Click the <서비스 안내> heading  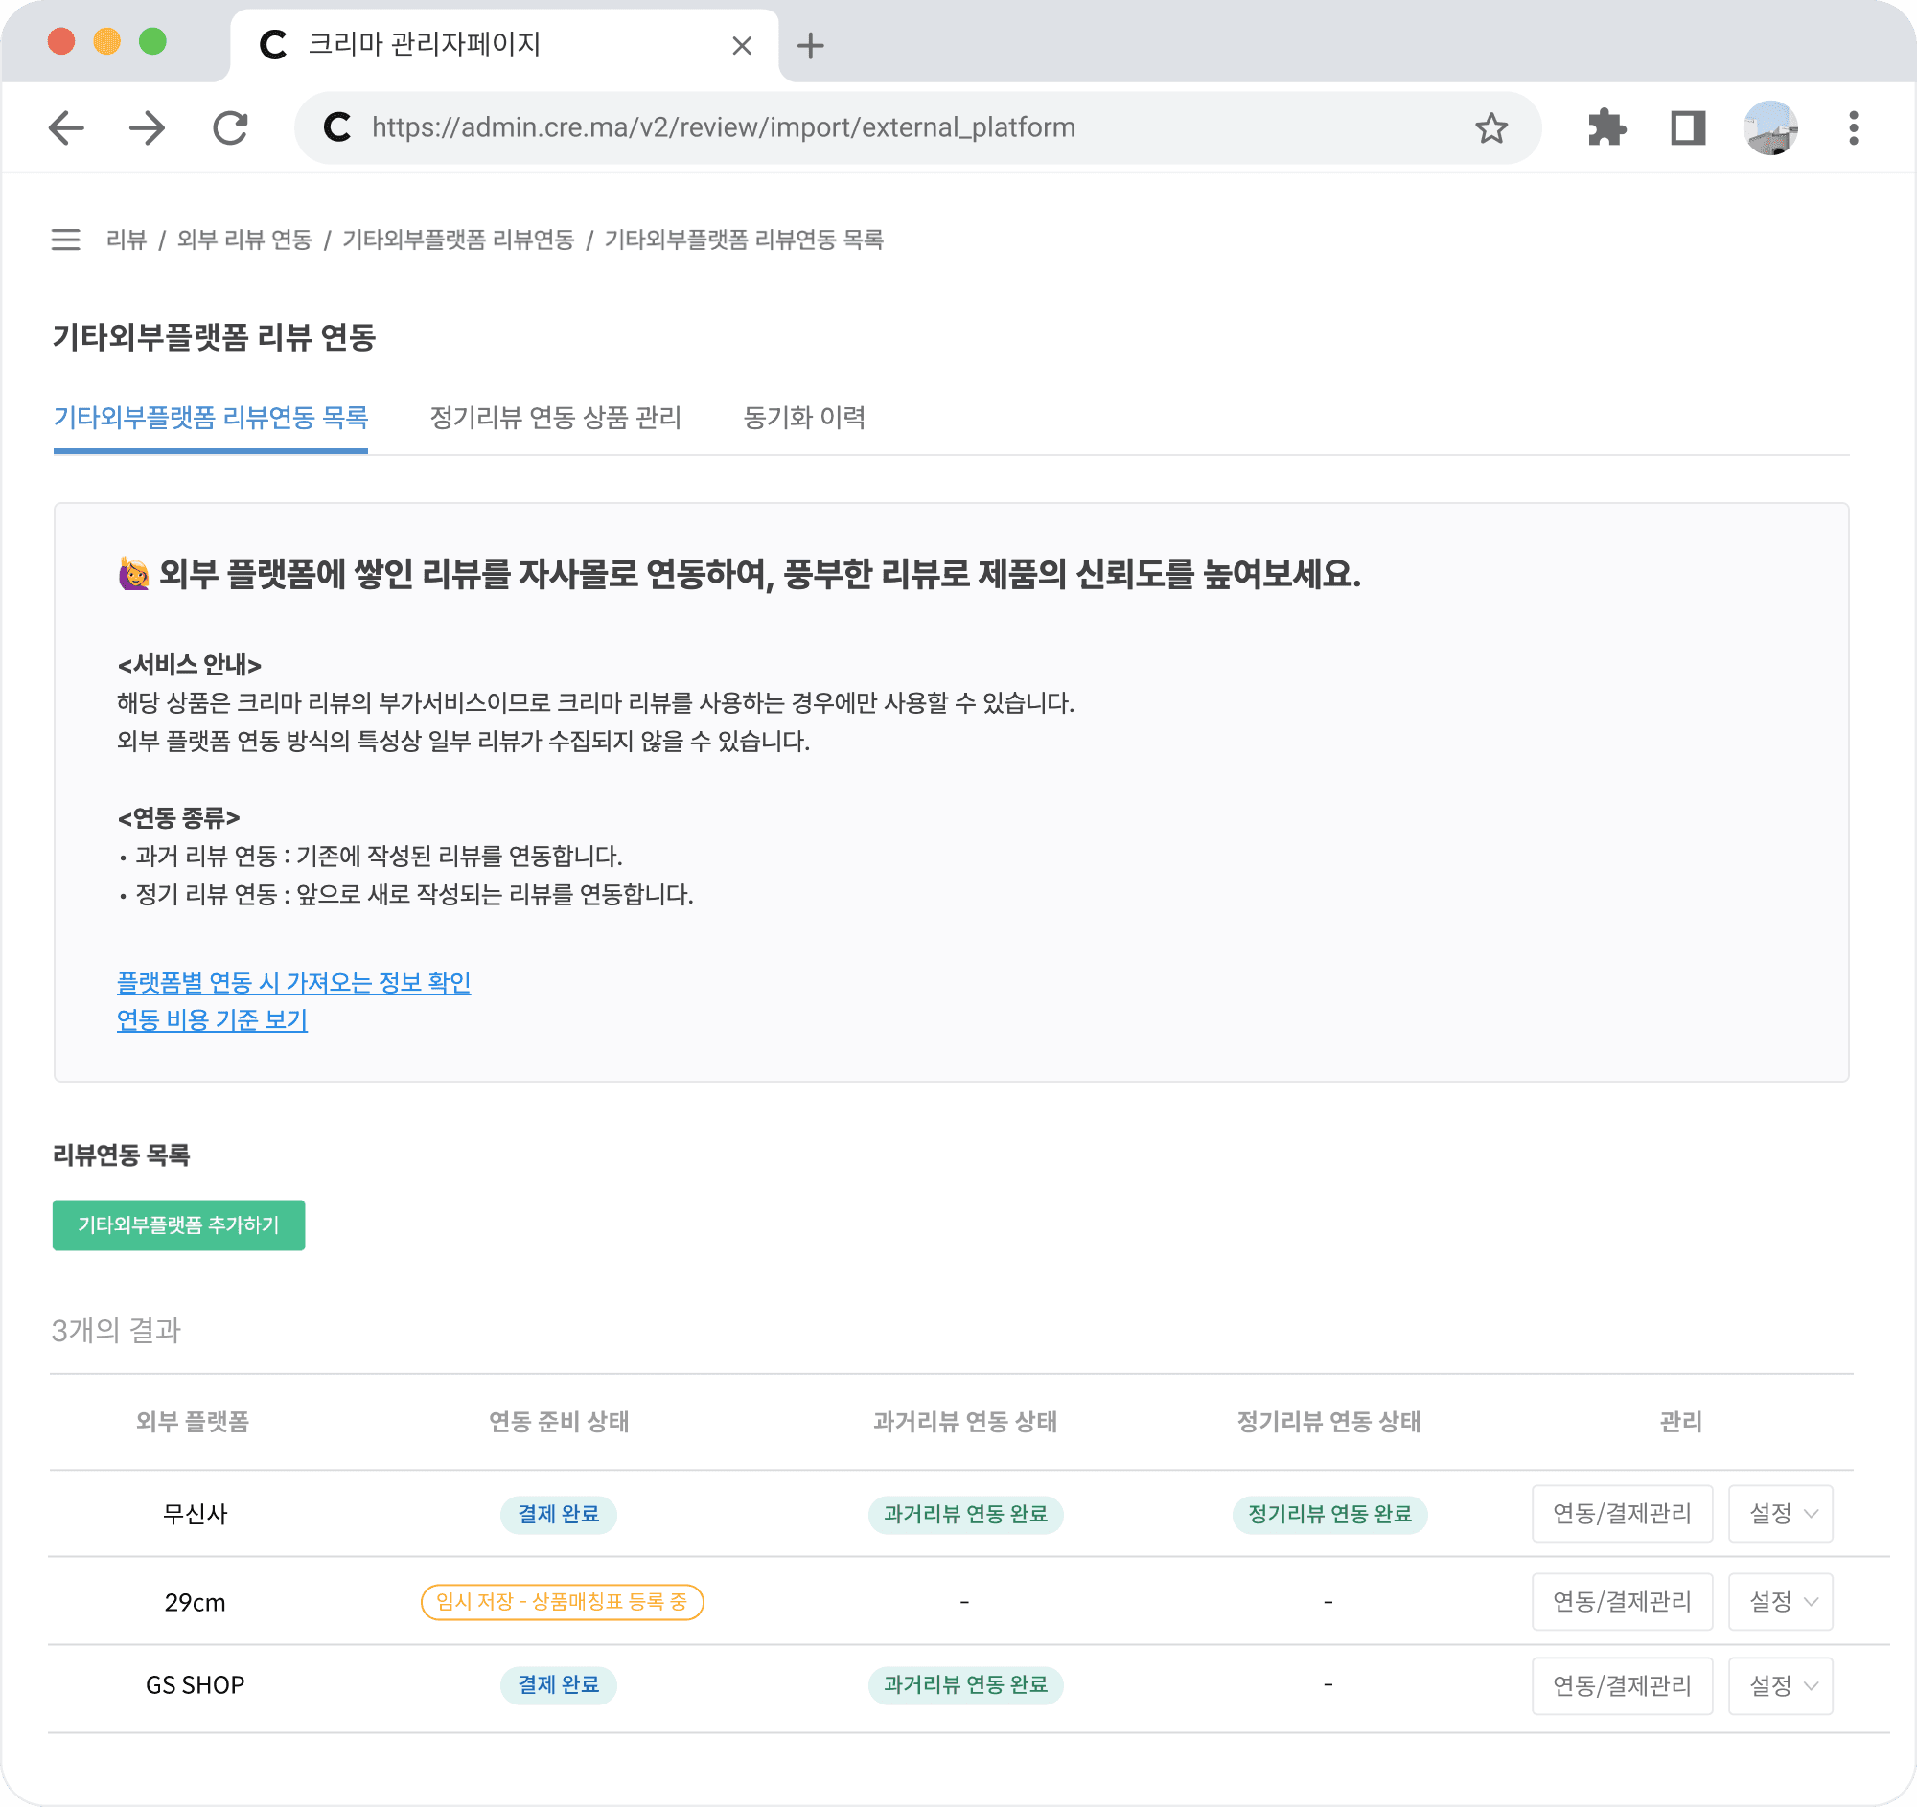pos(190,665)
